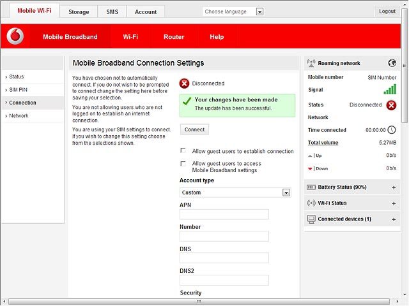Click the globe icon in Roaming network header
This screenshot has width=409, height=306.
(x=392, y=63)
